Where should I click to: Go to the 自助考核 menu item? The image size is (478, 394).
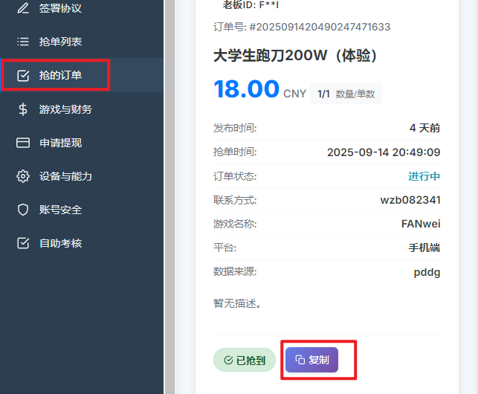coord(59,243)
